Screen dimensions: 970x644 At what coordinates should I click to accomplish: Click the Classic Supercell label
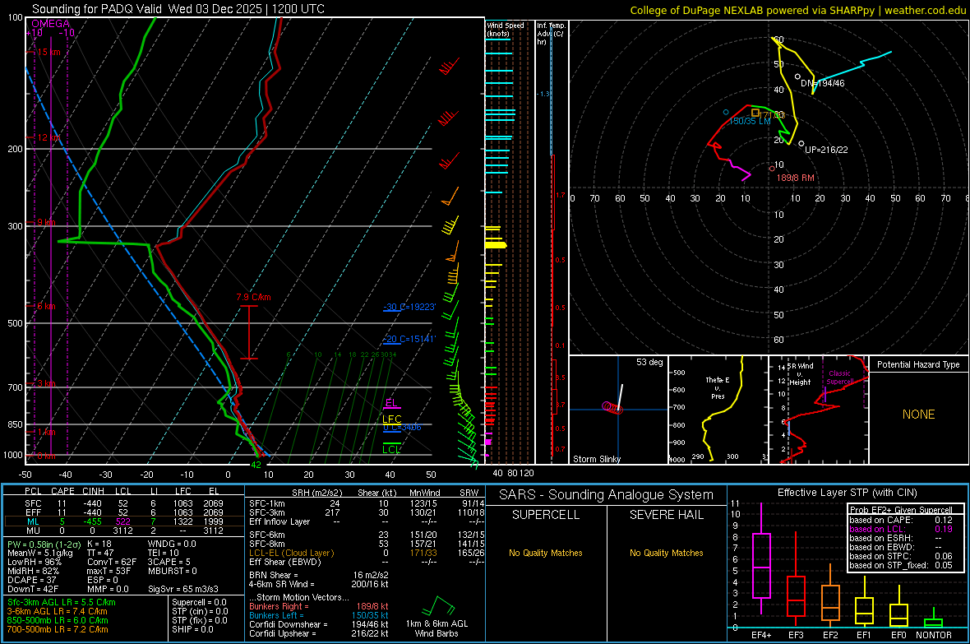point(839,378)
